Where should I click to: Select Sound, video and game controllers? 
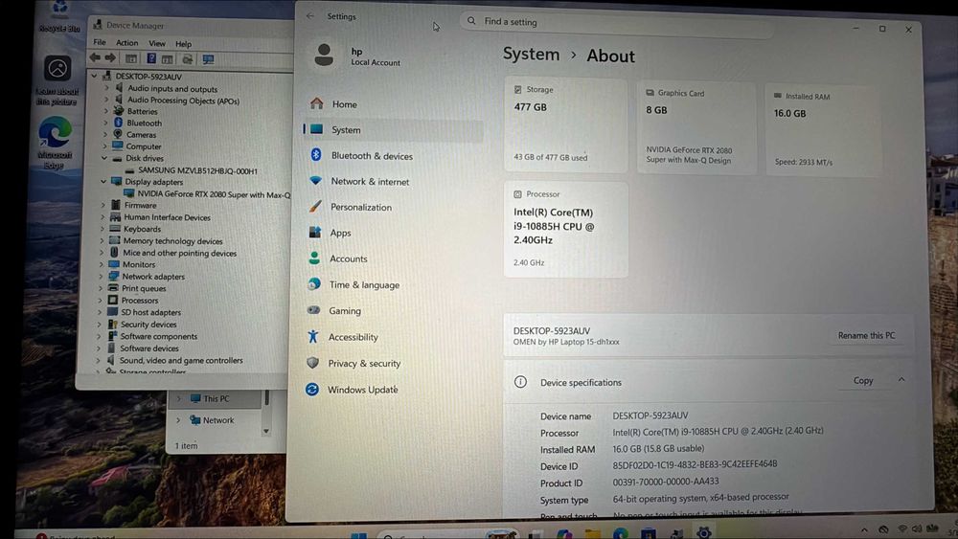point(181,360)
